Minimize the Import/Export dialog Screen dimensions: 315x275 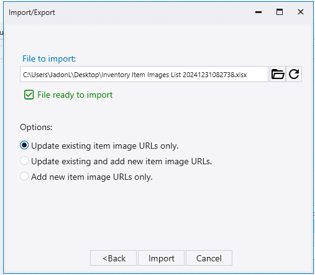point(258,12)
